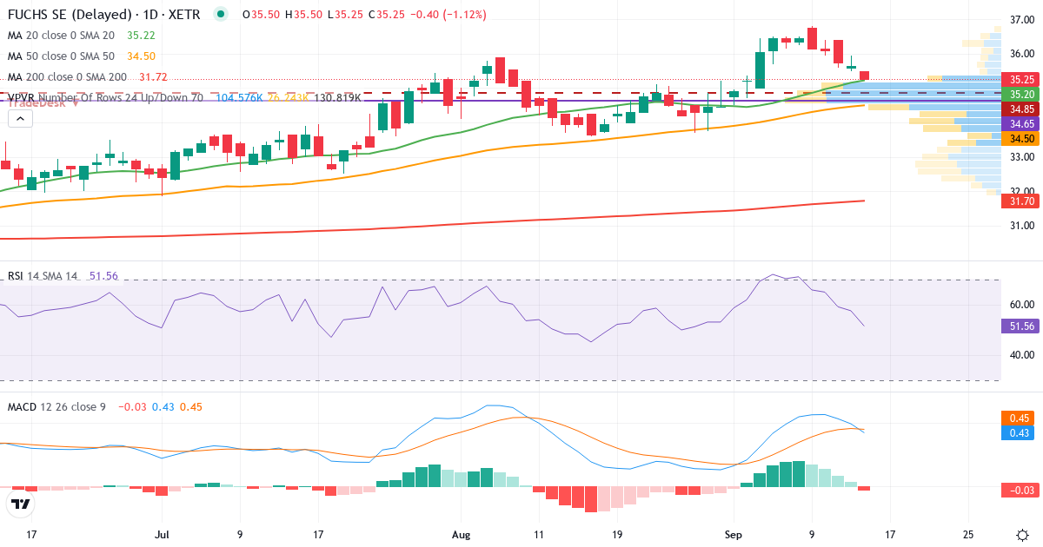Click the red 31.70 MA 200 label
This screenshot has width=1043, height=547.
(1021, 201)
